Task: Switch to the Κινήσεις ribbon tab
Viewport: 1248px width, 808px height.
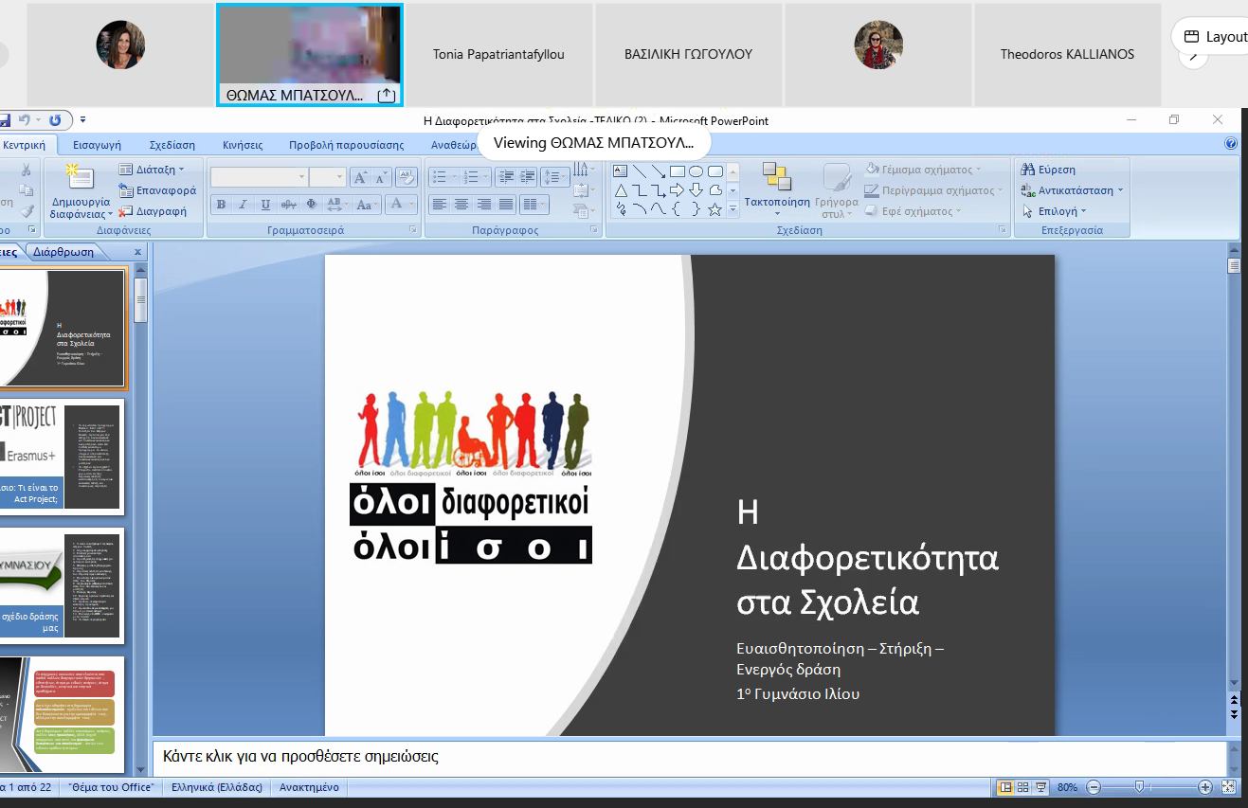Action: click(x=243, y=145)
